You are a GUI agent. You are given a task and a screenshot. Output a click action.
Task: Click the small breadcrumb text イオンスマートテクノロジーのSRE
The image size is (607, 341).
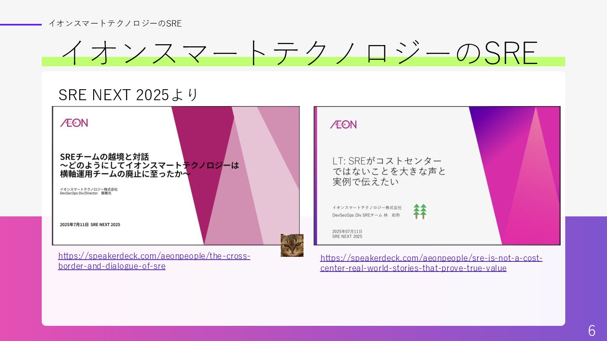(x=115, y=24)
